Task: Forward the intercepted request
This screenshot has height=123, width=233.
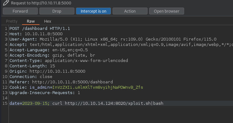Action: (20, 11)
